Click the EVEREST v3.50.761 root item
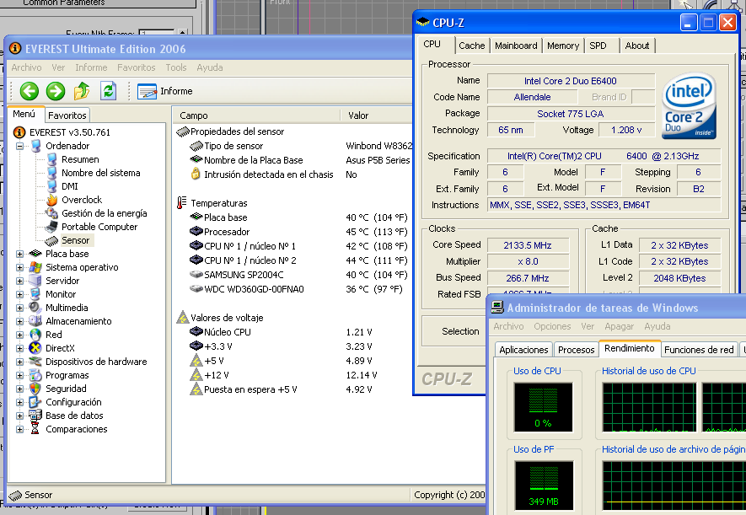This screenshot has width=746, height=515. coord(69,132)
